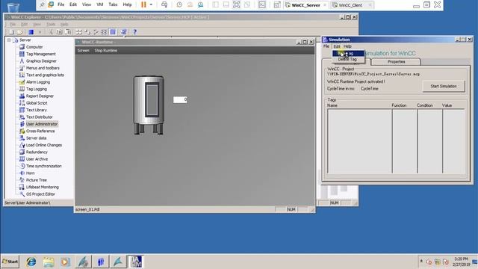Open VMware VM menu

point(99,4)
